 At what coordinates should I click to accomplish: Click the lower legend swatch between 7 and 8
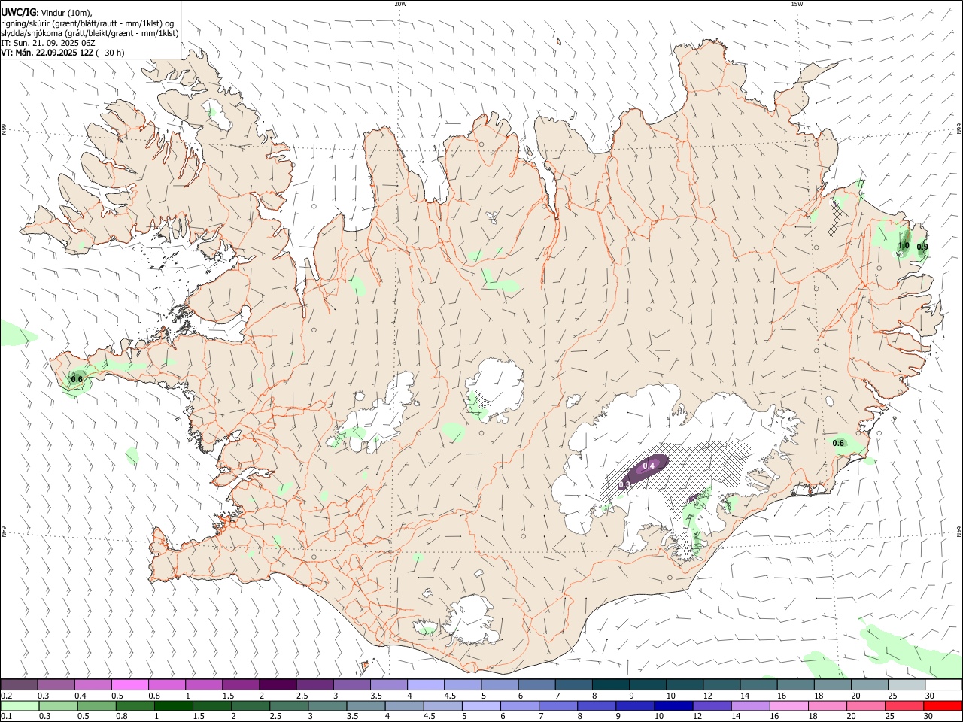click(557, 706)
